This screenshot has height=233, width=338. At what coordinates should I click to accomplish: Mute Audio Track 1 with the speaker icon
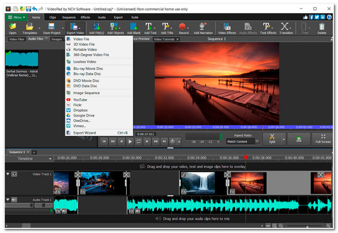click(14, 200)
